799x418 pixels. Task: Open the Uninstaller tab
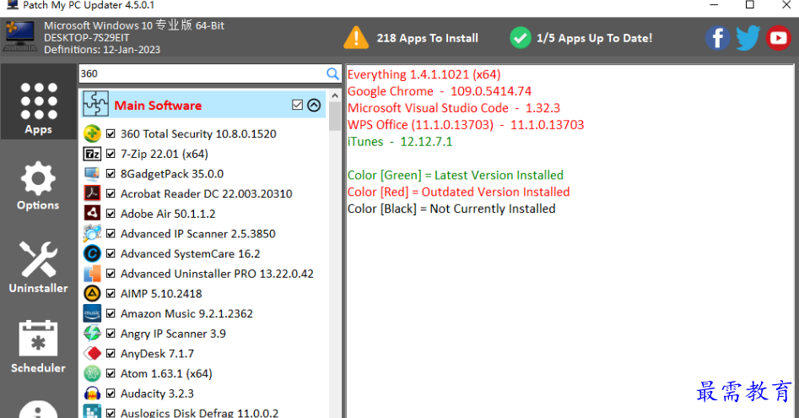38,267
